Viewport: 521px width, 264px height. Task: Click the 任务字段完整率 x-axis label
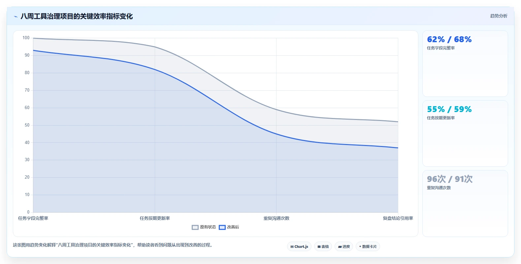33,218
